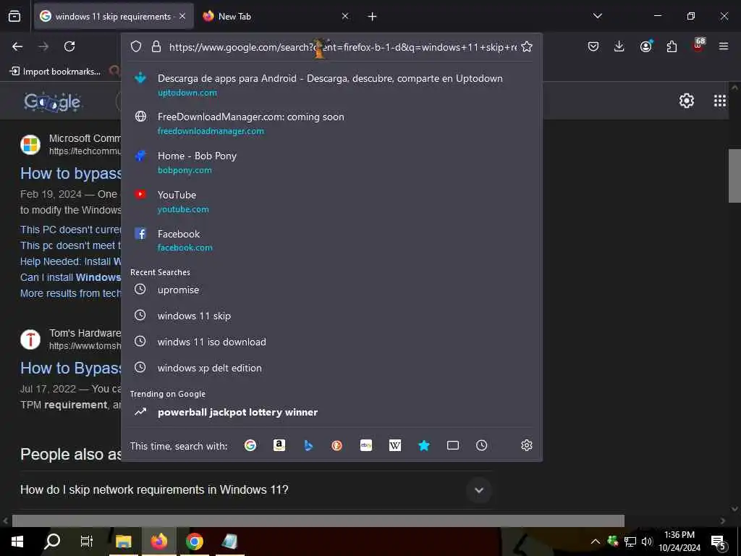Click the horizontal page scrollbar
This screenshot has width=741, height=556.
click(318, 521)
